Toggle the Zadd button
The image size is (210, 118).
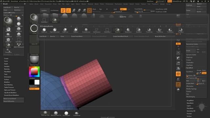[115, 9]
